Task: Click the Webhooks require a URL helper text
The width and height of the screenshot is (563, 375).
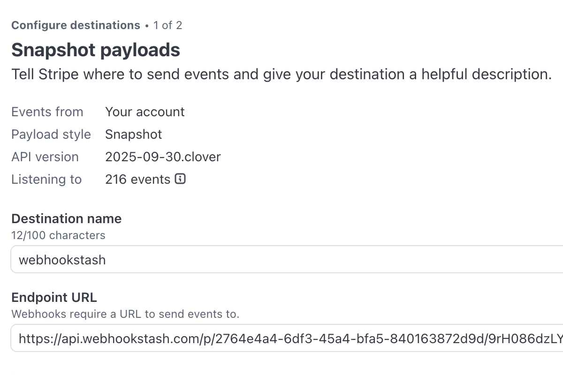Action: click(125, 314)
